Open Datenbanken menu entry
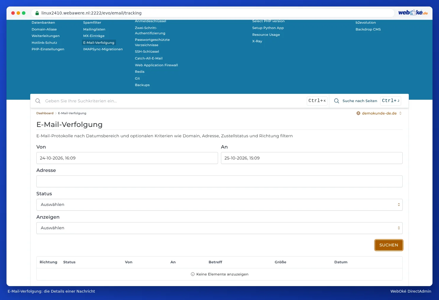This screenshot has width=439, height=300. pyautogui.click(x=43, y=22)
